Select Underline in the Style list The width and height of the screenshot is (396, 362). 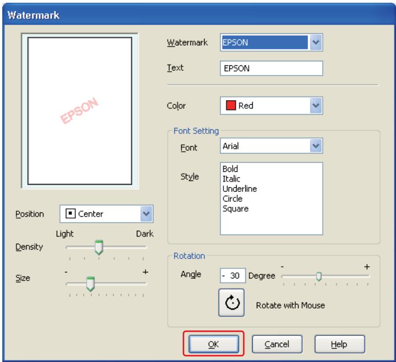pos(239,189)
